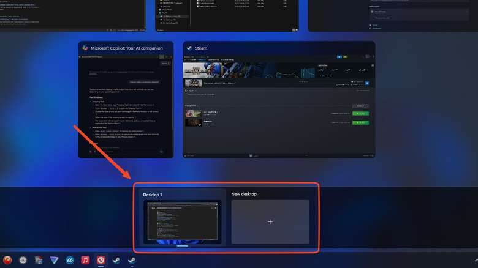Open the file archiver icon in the taskbar
The image size is (478, 268).
click(x=39, y=261)
